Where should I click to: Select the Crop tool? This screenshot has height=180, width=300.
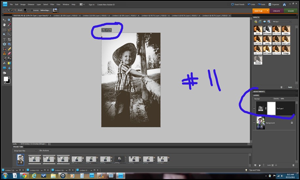pyautogui.click(x=9, y=40)
